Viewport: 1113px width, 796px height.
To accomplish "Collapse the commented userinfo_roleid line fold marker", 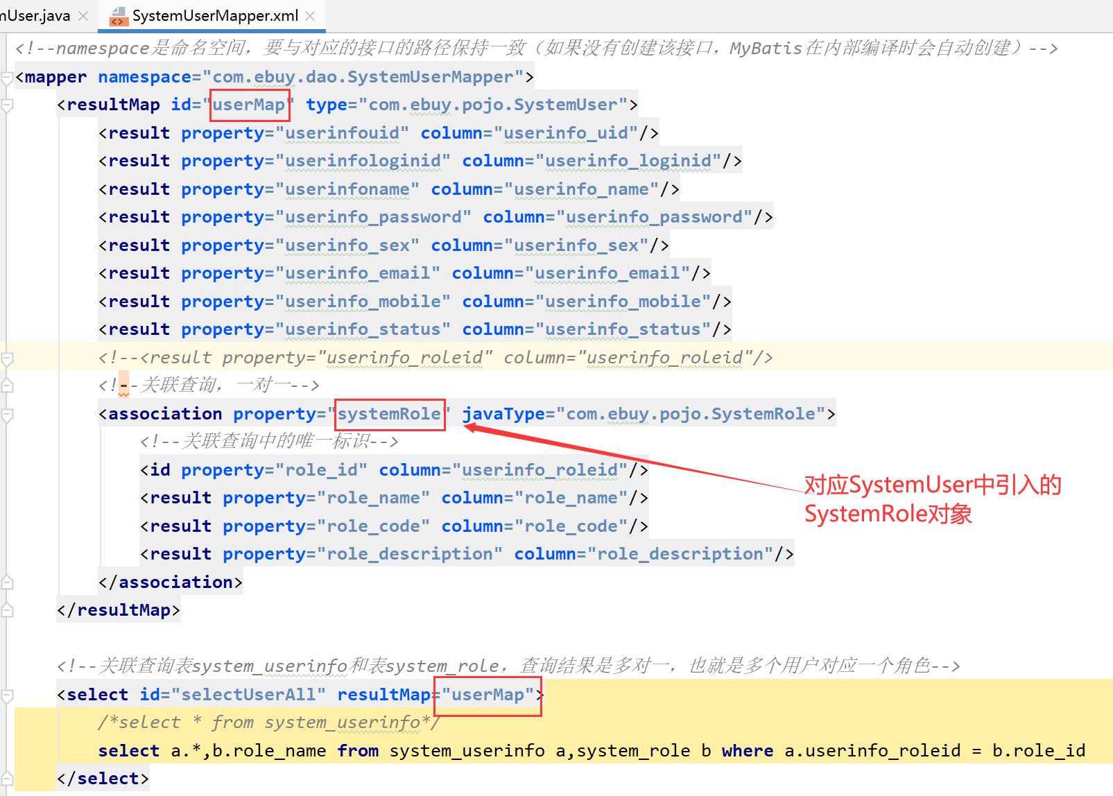I will pos(7,358).
